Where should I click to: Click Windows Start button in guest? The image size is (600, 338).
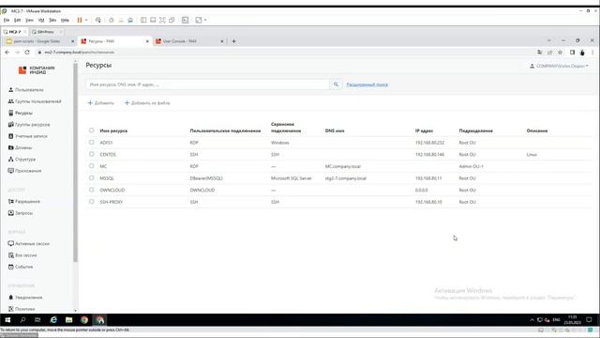pos(7,319)
